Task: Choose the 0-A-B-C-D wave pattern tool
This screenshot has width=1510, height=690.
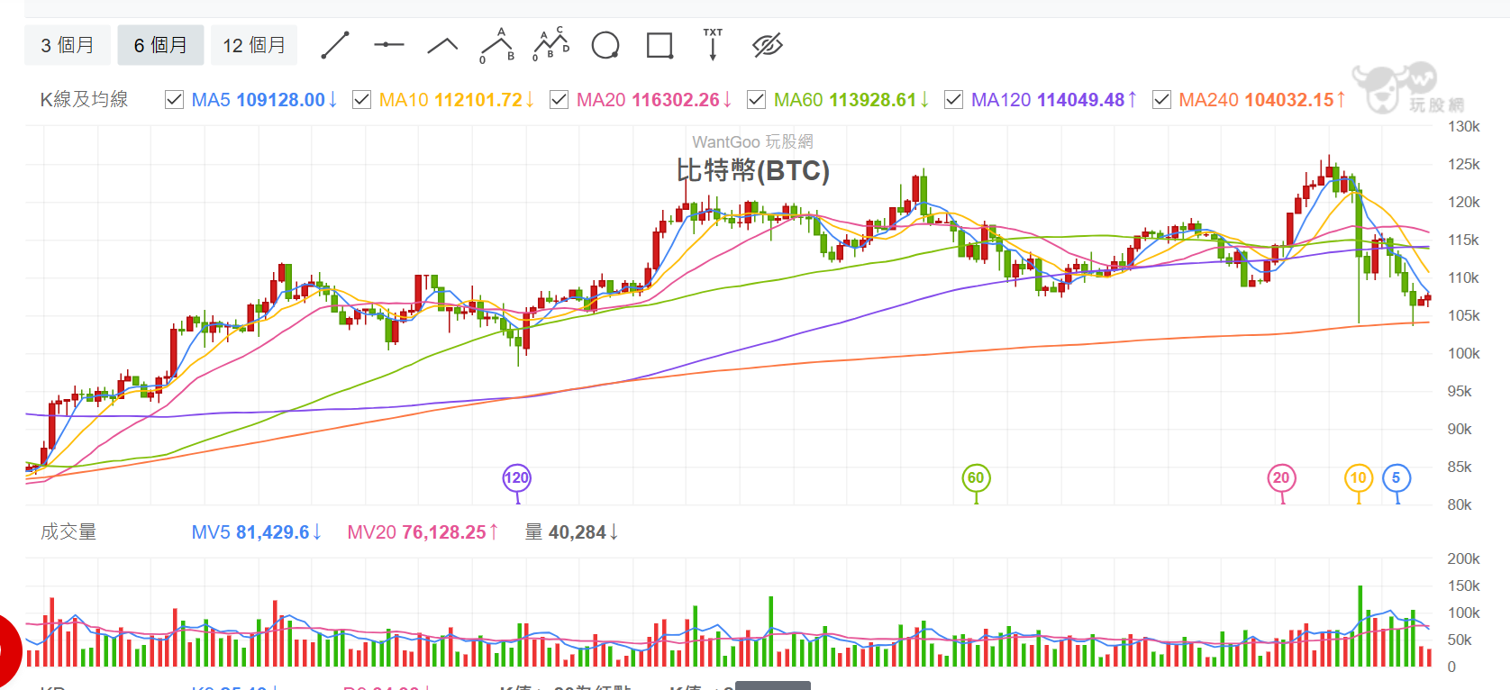Action: [x=551, y=45]
